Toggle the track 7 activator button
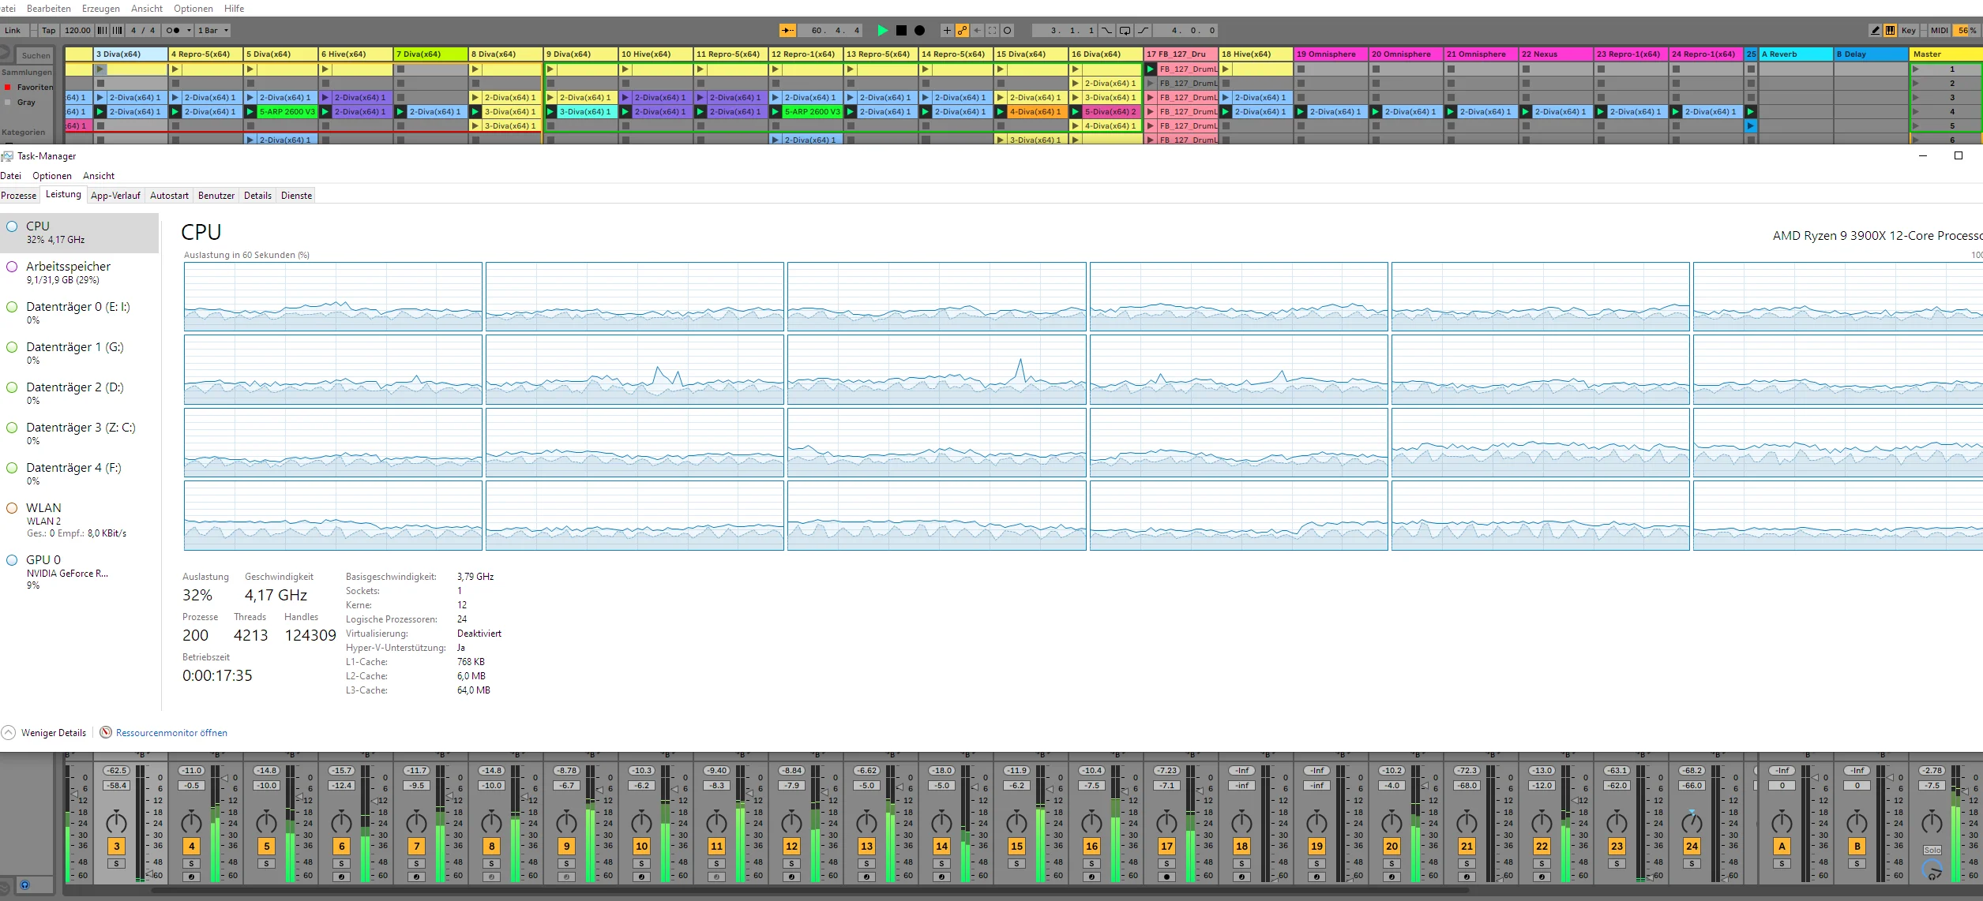This screenshot has width=1983, height=901. [x=417, y=846]
